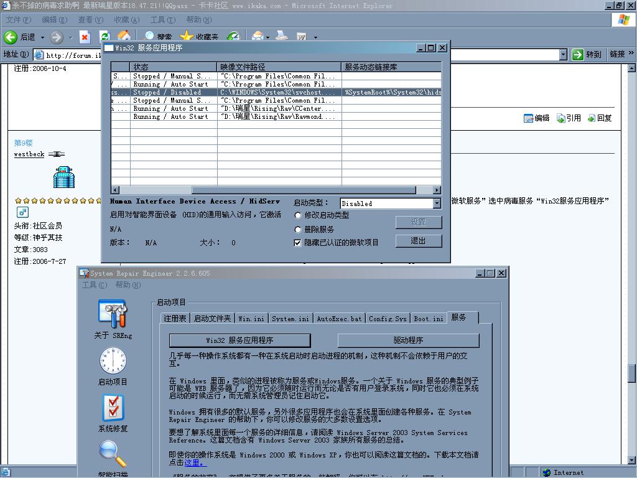The height and width of the screenshot is (478, 637).
Task: Switch to the AutoExec.bat tab
Action: [x=339, y=318]
